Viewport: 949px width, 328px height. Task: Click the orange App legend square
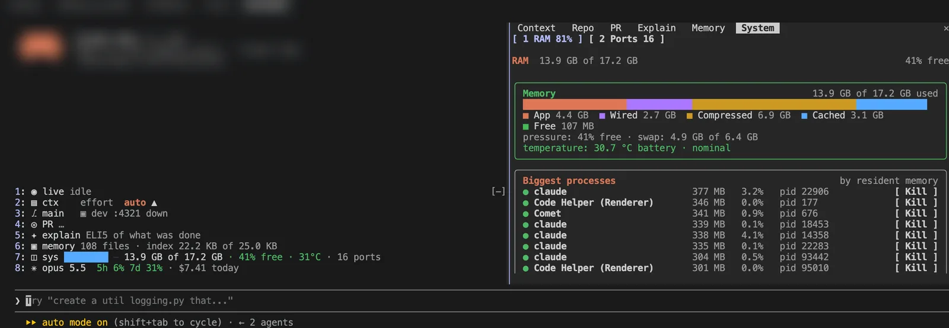tap(526, 116)
